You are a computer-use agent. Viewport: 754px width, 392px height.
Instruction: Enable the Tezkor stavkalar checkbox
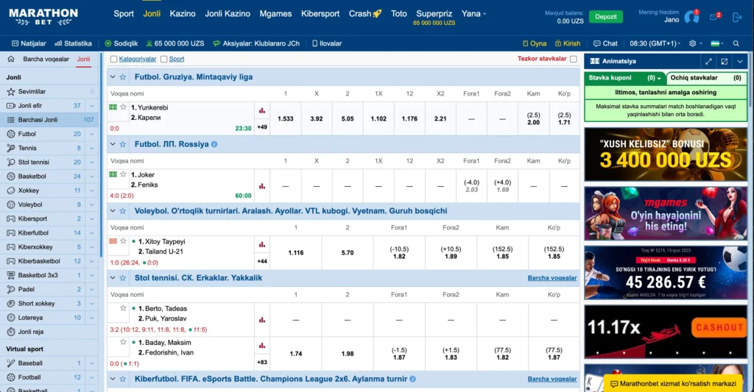pyautogui.click(x=573, y=59)
